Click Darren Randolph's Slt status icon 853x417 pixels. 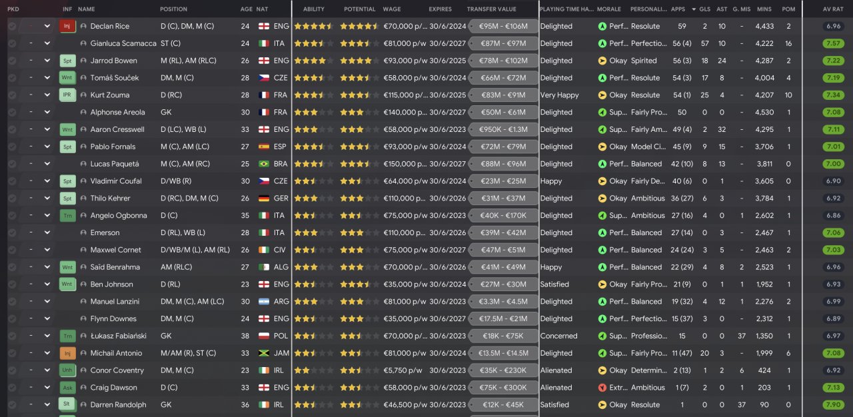pyautogui.click(x=67, y=404)
